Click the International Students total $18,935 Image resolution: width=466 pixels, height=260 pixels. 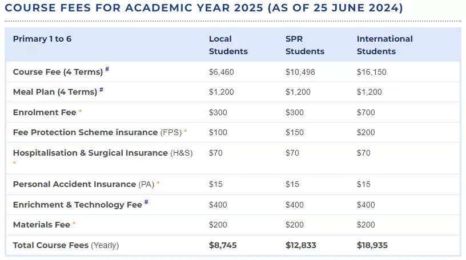(x=372, y=245)
